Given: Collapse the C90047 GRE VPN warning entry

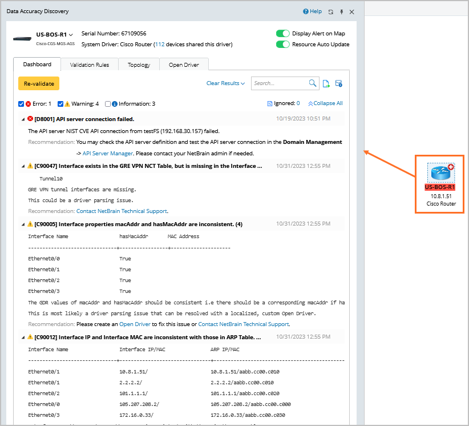Looking at the screenshot, I should click(23, 166).
